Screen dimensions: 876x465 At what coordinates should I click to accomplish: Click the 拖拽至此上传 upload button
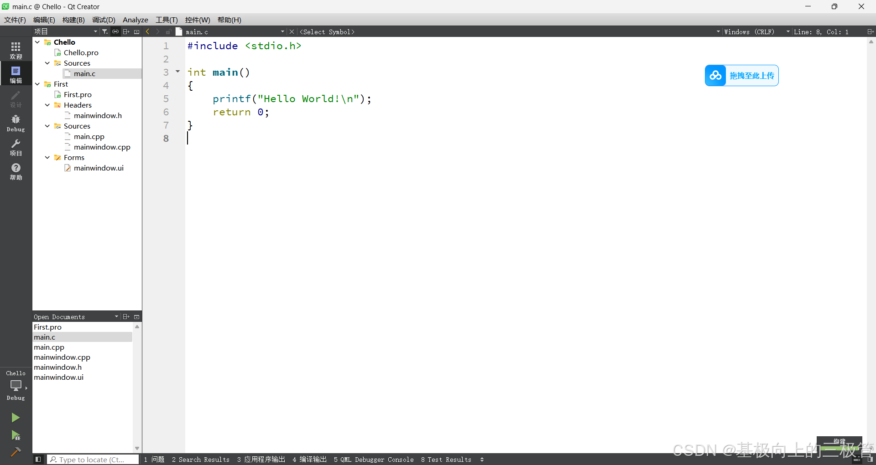pyautogui.click(x=742, y=75)
